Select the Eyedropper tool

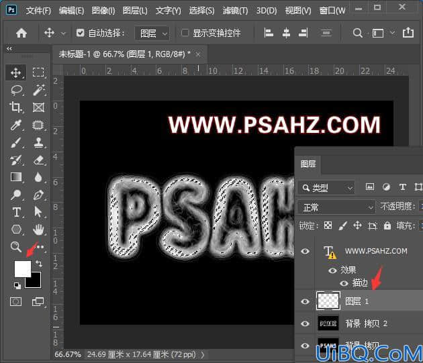tap(16, 125)
